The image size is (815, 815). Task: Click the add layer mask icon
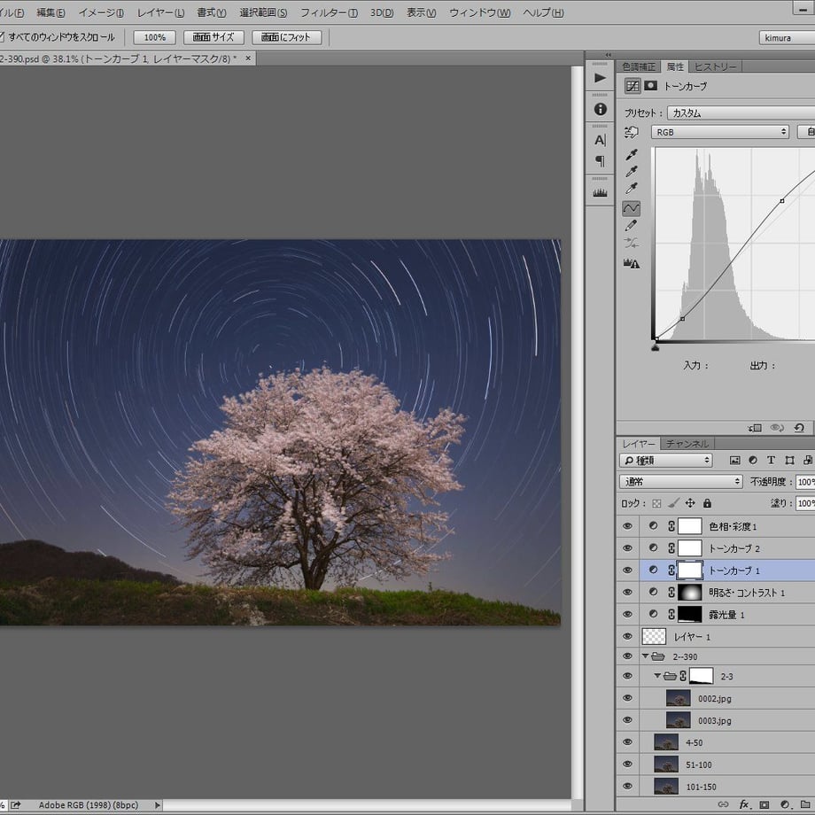point(764,804)
